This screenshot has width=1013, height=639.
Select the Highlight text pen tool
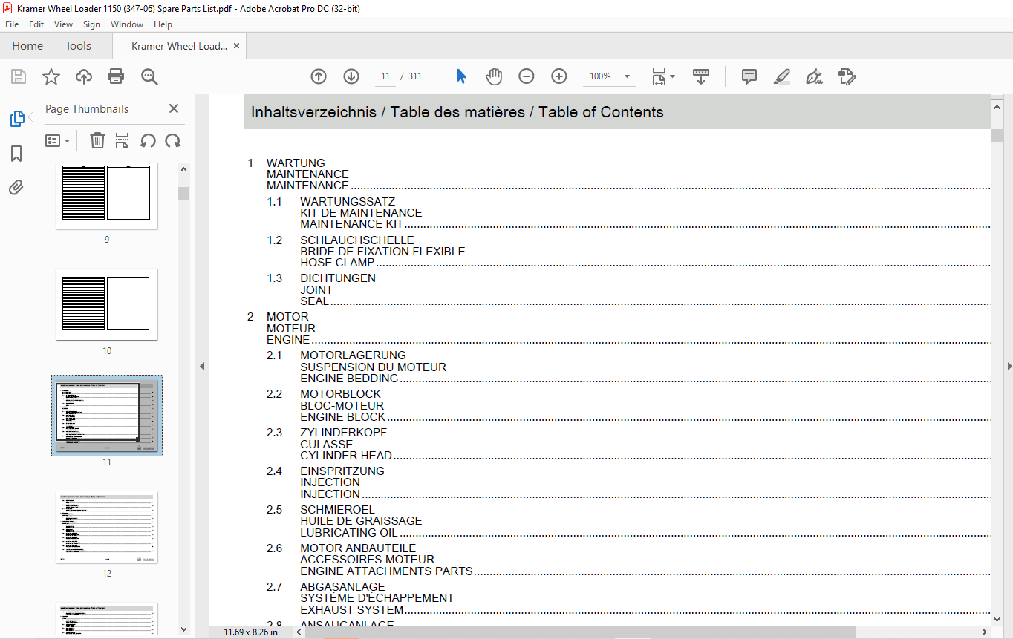781,76
